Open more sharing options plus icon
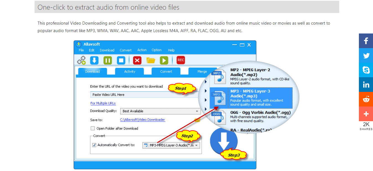Screen dimensions: 373x171 [x=366, y=114]
